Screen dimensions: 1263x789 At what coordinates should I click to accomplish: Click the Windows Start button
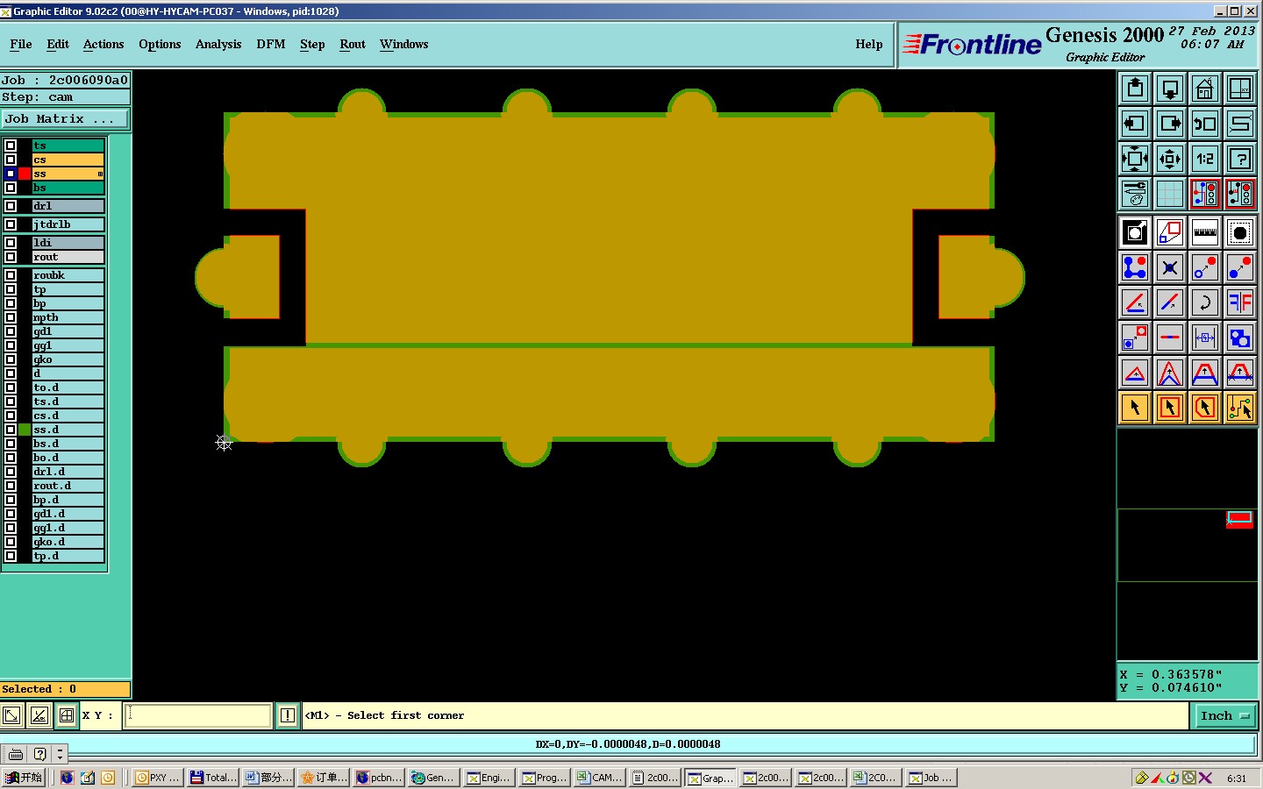click(24, 778)
